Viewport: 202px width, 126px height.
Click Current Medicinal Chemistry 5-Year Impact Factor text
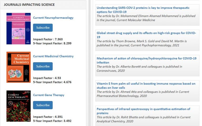[x=52, y=82]
